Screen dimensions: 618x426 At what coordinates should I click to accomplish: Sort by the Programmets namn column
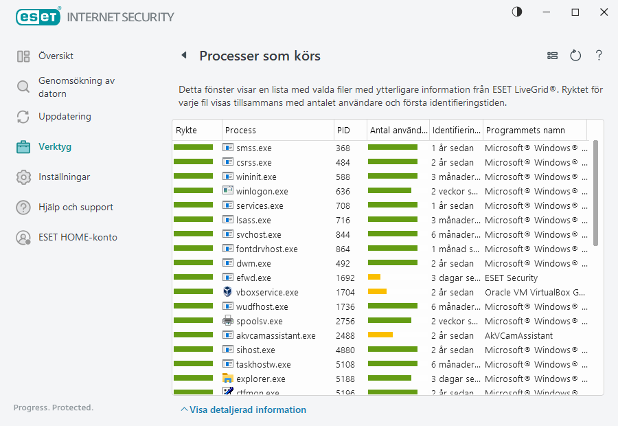click(534, 130)
